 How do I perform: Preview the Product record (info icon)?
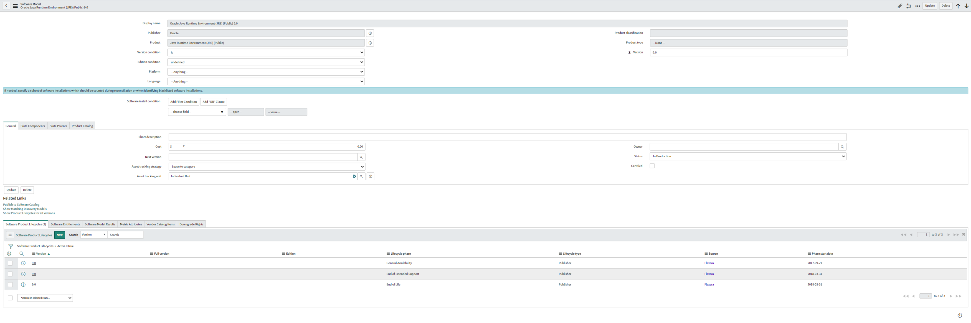pyautogui.click(x=370, y=43)
